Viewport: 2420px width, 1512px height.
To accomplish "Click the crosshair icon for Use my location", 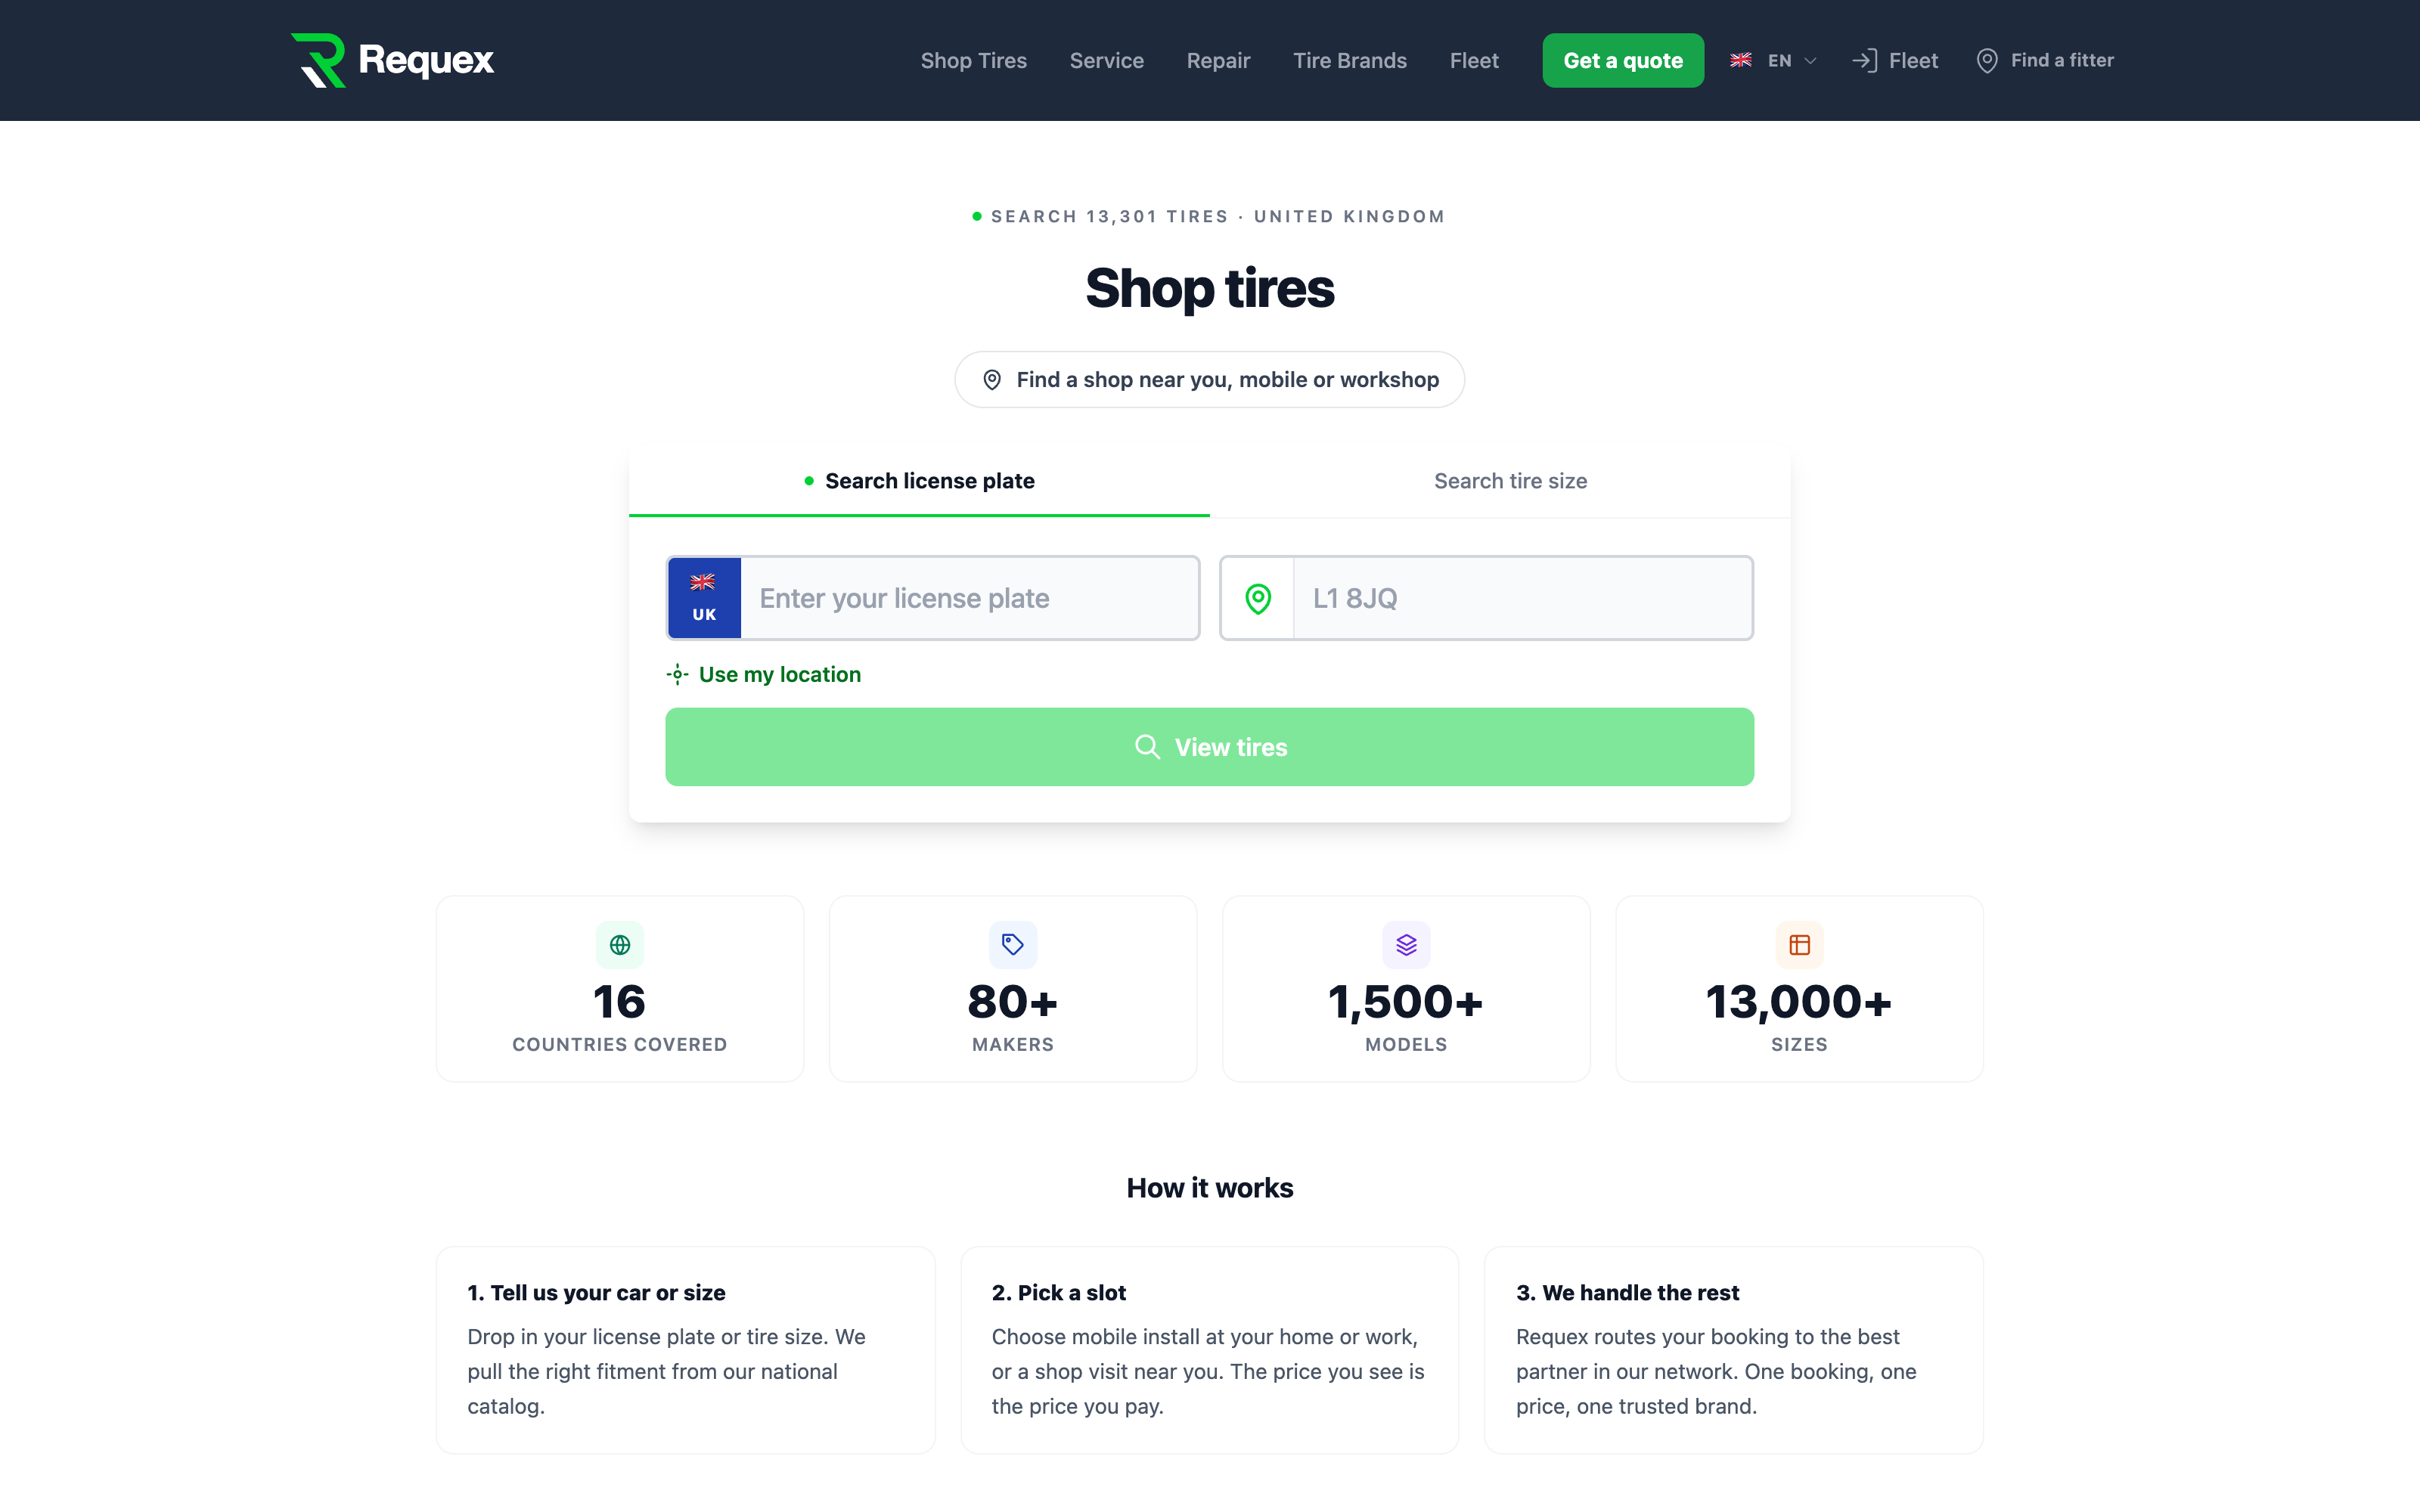I will coord(677,675).
